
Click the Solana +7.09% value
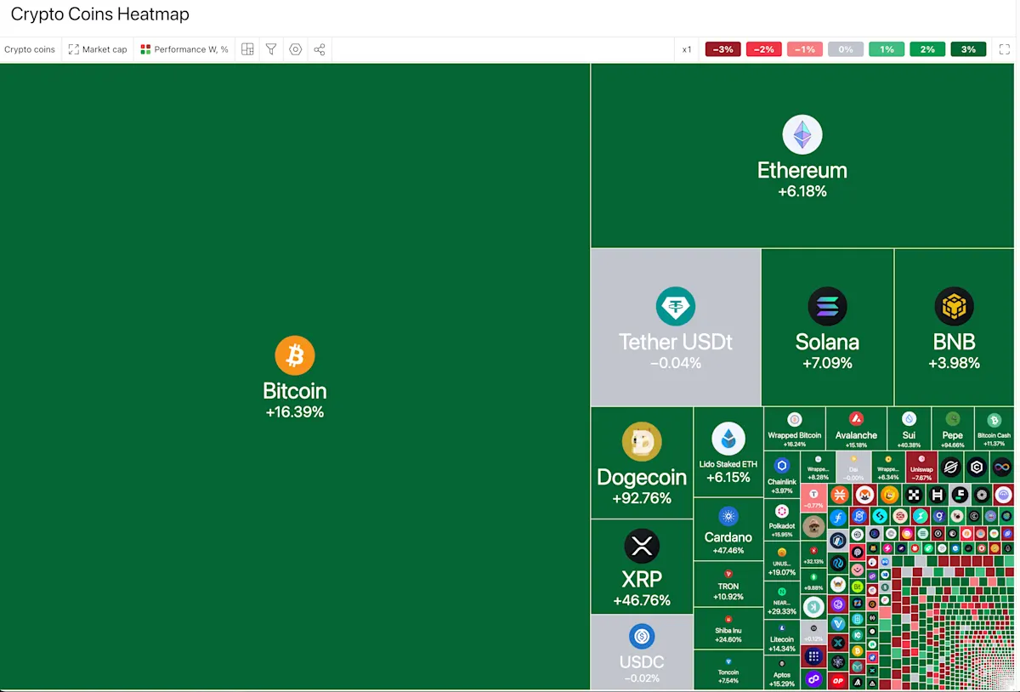pyautogui.click(x=827, y=364)
